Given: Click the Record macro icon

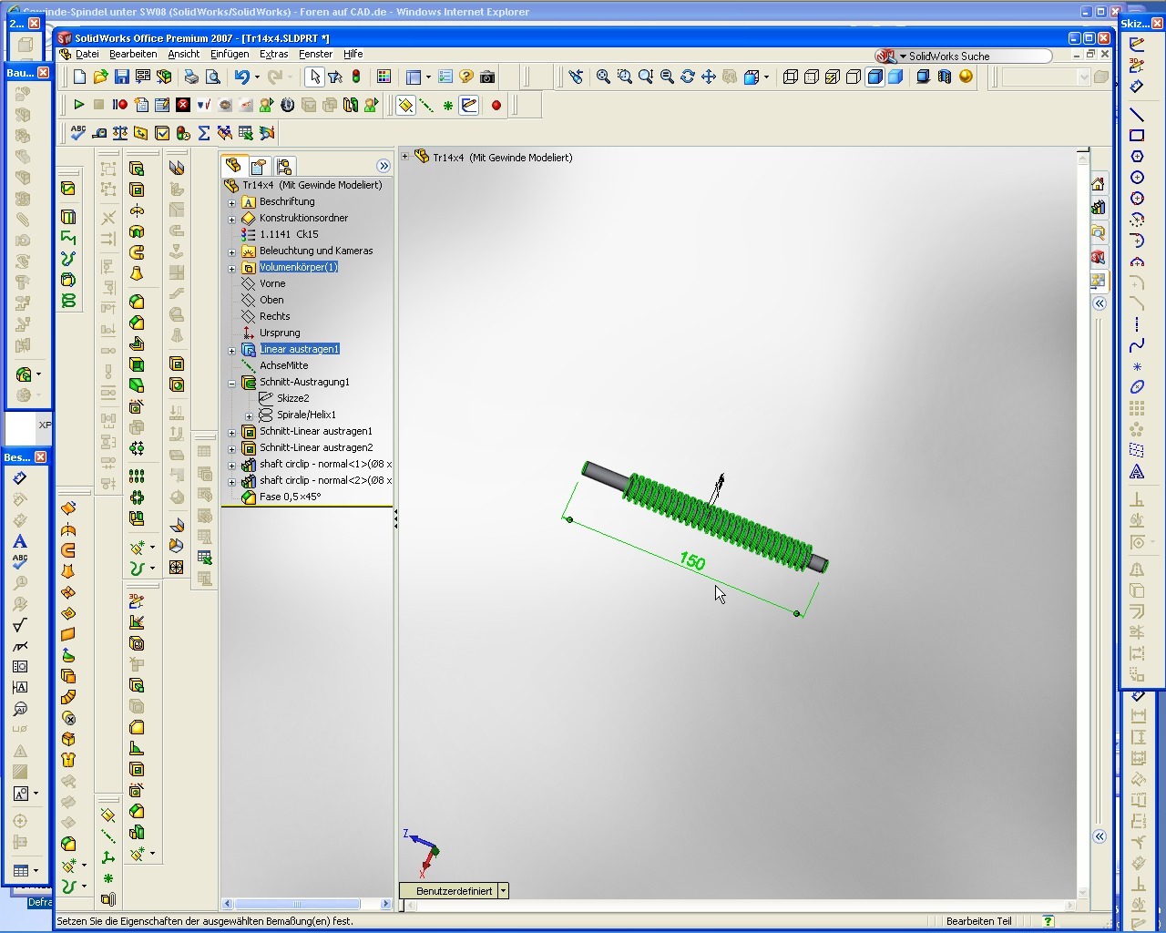Looking at the screenshot, I should point(120,106).
